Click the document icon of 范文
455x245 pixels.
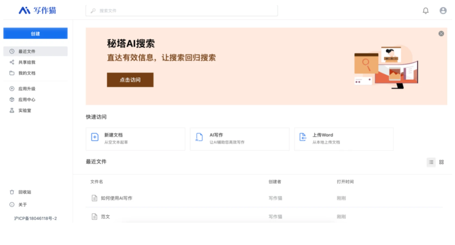coord(94,217)
